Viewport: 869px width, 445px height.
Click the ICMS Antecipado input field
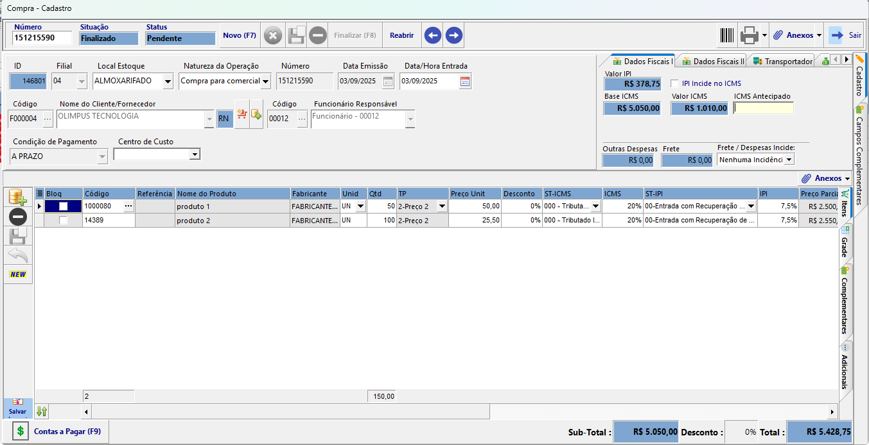click(763, 108)
